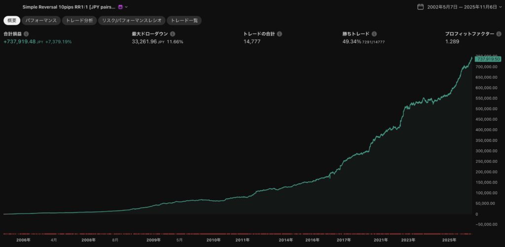Viewport: 505px width, 247px height.
Task: Expand the chevron after the strategy title
Action: (126, 7)
